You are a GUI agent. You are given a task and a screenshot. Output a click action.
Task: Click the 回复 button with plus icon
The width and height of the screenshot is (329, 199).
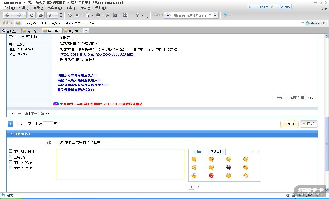(x=309, y=124)
